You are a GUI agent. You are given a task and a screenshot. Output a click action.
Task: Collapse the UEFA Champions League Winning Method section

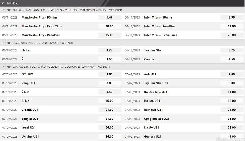[x=3, y=10]
